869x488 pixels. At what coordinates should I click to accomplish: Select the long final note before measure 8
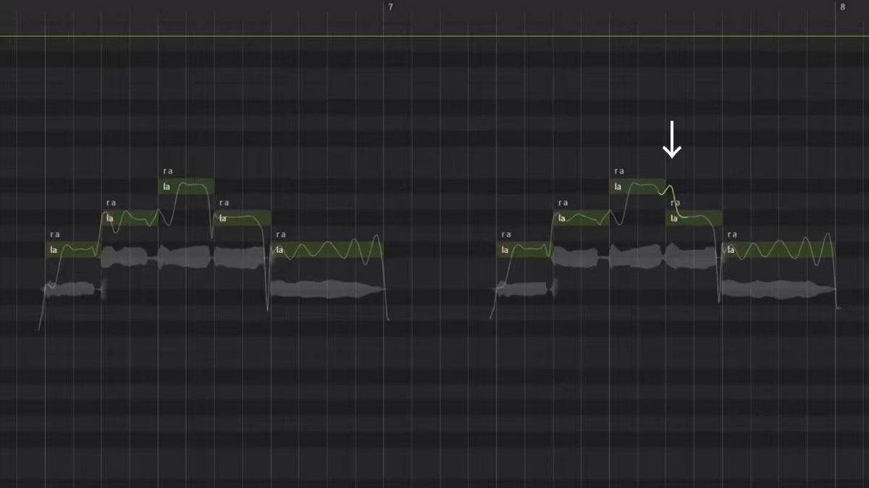click(778, 250)
